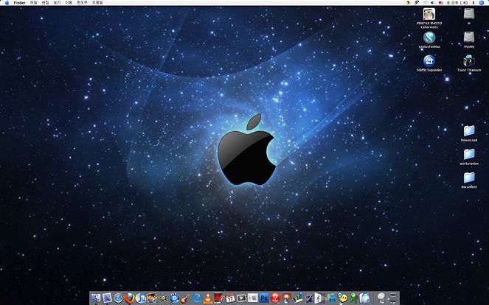Launch Photoshop Ps icon in Dock
This screenshot has height=305, width=489.
tap(264, 298)
